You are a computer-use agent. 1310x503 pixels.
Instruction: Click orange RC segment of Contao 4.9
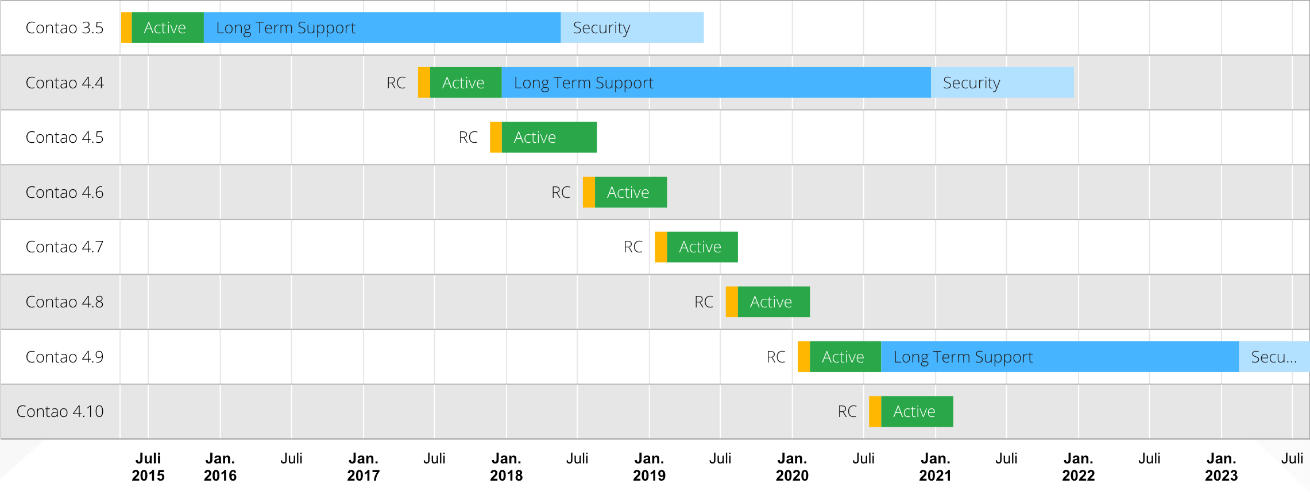(x=804, y=357)
